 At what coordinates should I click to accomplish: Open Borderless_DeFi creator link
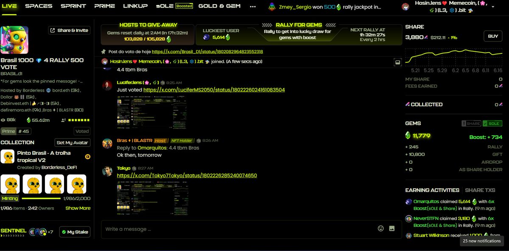point(59,167)
